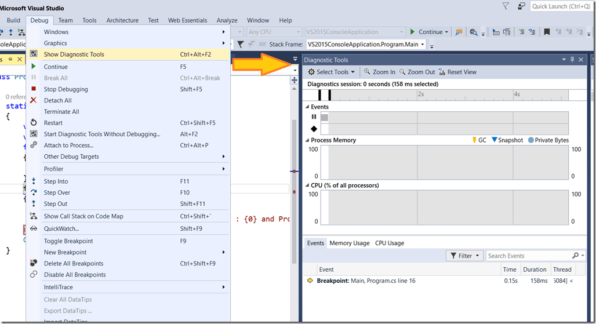Open the Analyze menu
The width and height of the screenshot is (596, 324).
(x=227, y=20)
